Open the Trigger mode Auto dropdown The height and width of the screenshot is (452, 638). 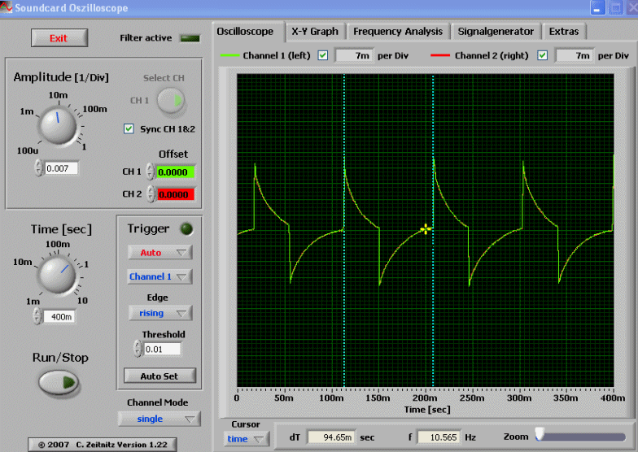tap(159, 252)
